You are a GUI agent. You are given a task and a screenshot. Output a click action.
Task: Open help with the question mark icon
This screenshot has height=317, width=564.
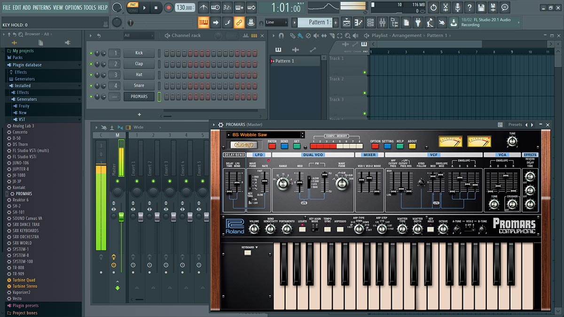(x=469, y=8)
